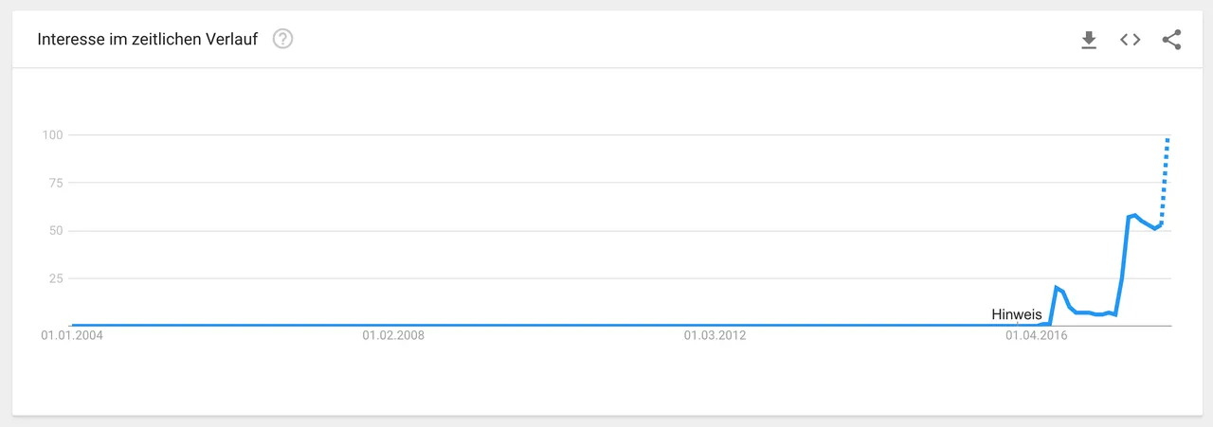Open the embed code icon
The image size is (1213, 427).
(1130, 40)
